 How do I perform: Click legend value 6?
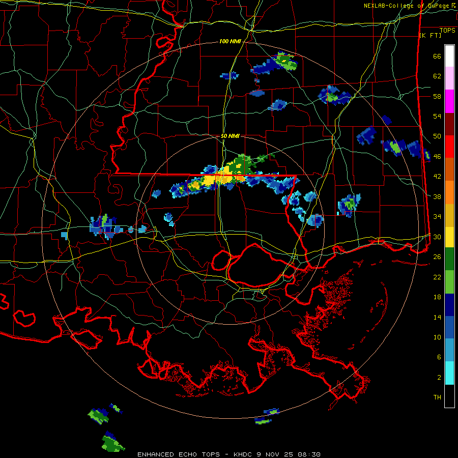pyautogui.click(x=439, y=357)
